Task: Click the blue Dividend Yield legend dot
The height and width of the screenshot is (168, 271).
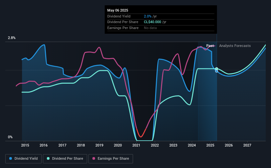Action: 11,158
